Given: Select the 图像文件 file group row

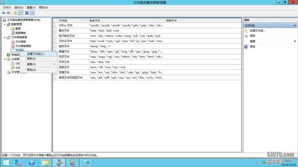Looking at the screenshot, I should 147,51.
